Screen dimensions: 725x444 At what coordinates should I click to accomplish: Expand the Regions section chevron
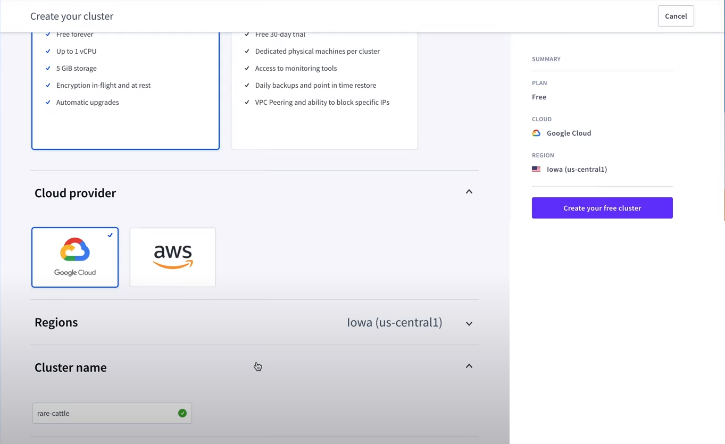469,323
